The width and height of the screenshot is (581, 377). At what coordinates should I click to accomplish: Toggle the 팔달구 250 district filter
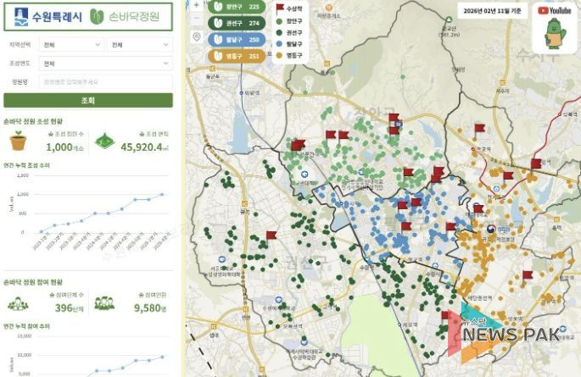[x=232, y=39]
